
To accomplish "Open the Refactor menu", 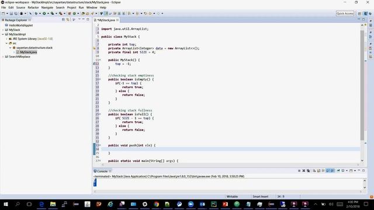I will [33, 8].
